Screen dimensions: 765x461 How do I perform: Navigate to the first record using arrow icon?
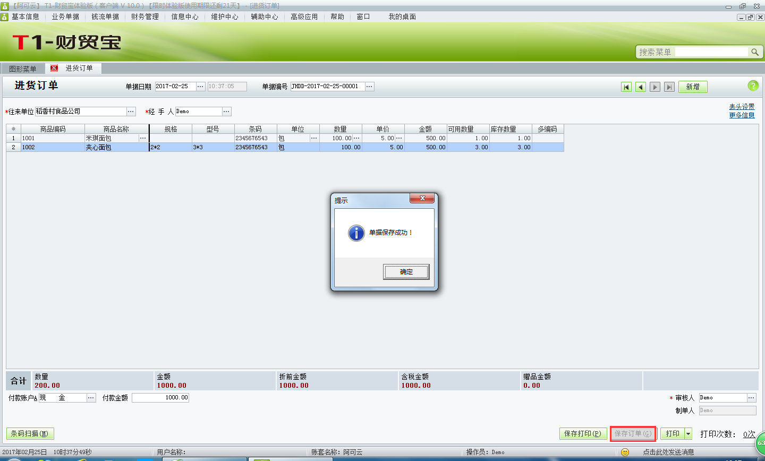(626, 87)
